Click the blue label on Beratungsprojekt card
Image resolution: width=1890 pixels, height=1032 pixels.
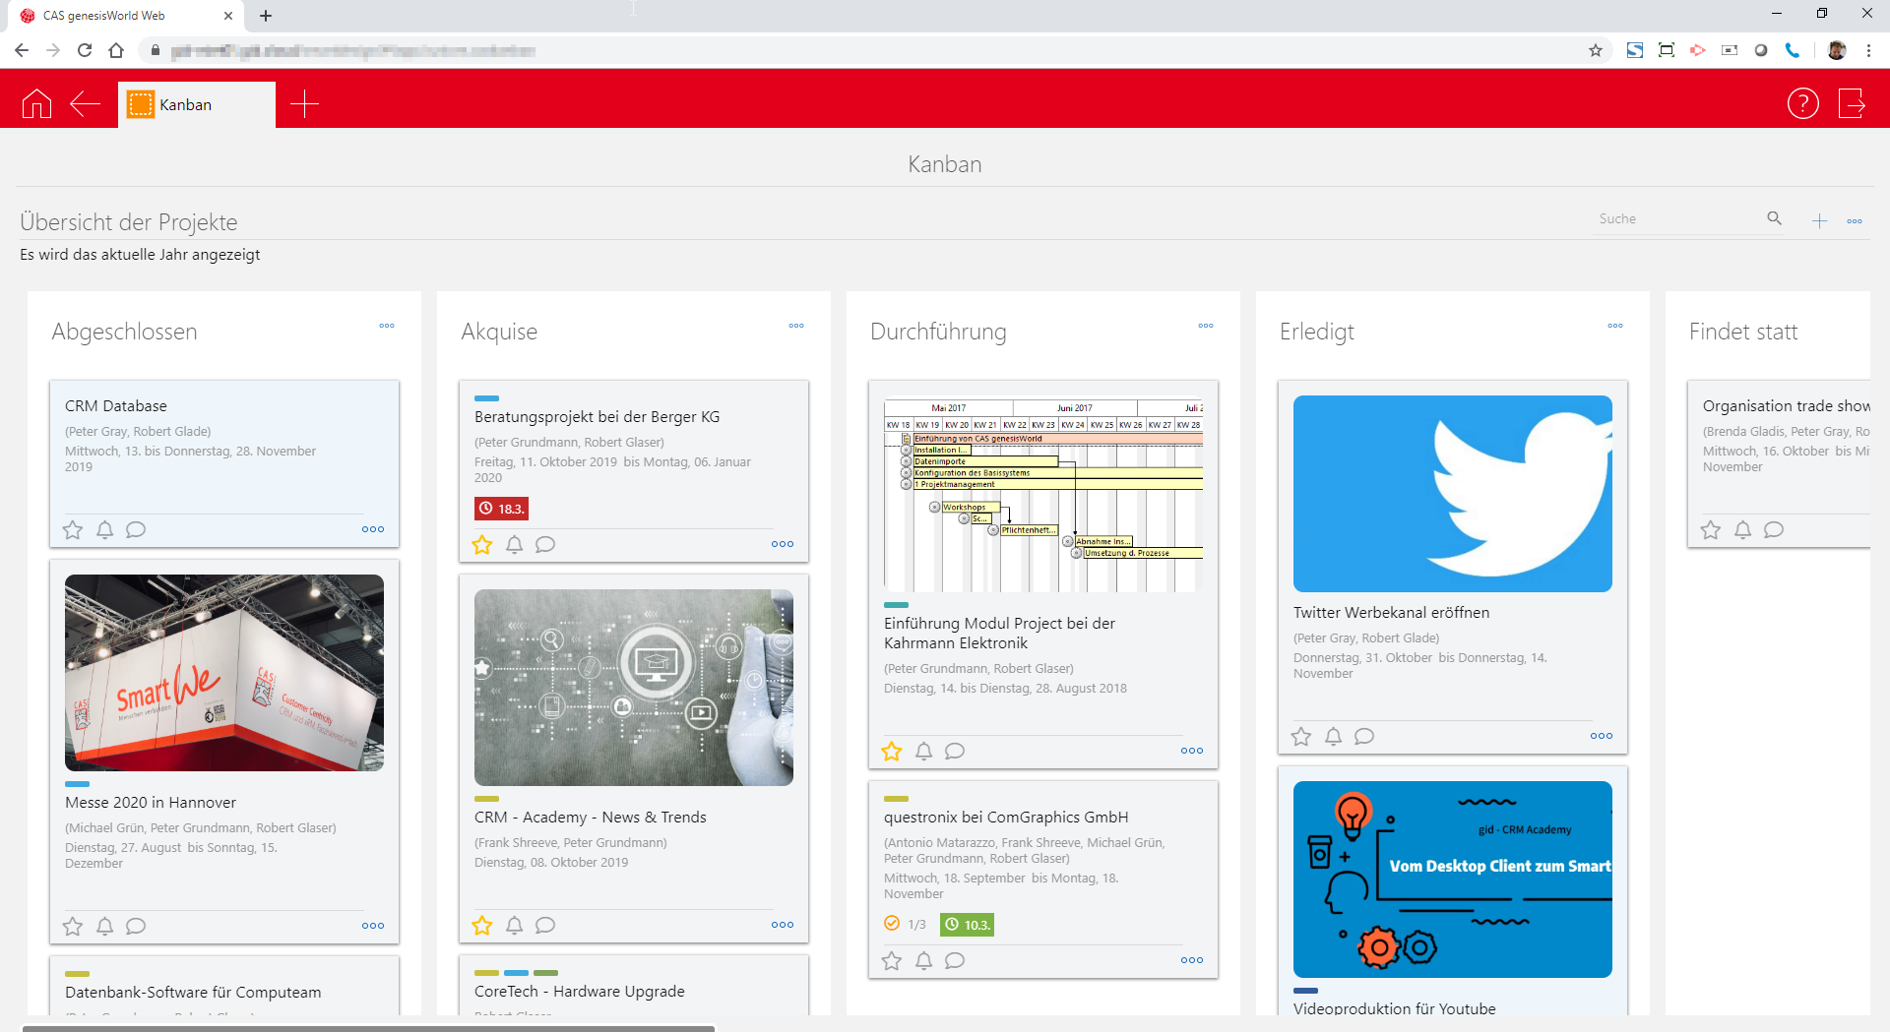coord(487,398)
